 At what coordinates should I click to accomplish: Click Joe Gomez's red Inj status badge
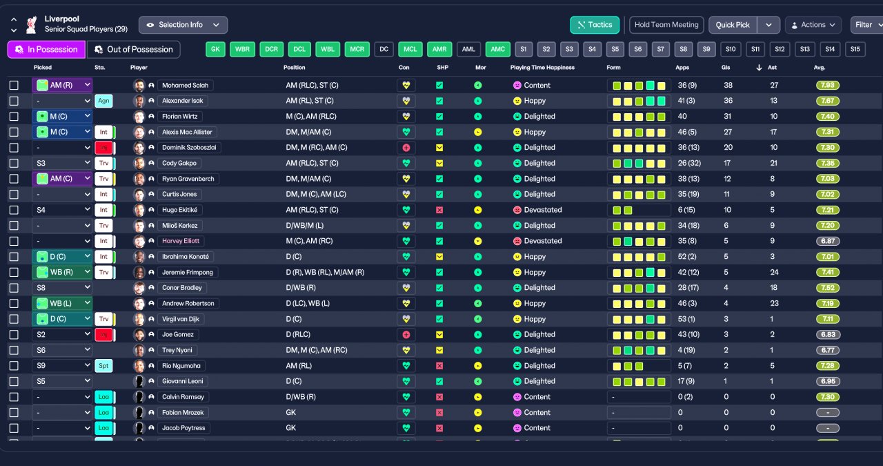(103, 335)
